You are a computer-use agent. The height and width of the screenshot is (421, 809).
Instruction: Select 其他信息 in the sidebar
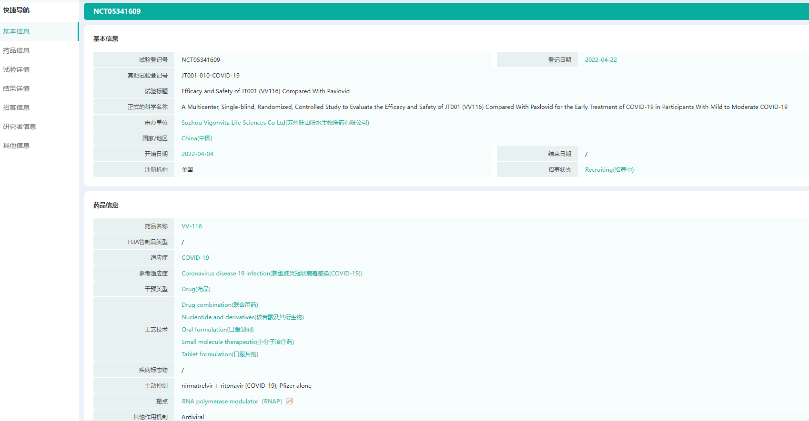(x=16, y=146)
